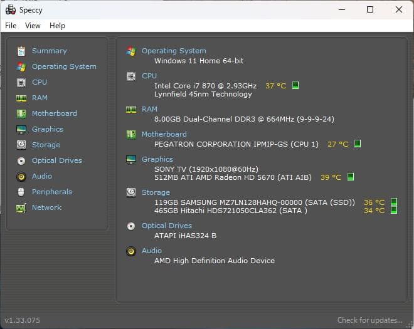The image size is (414, 329).
Task: Click AMD High Definition Audio Device text
Action: (x=215, y=261)
